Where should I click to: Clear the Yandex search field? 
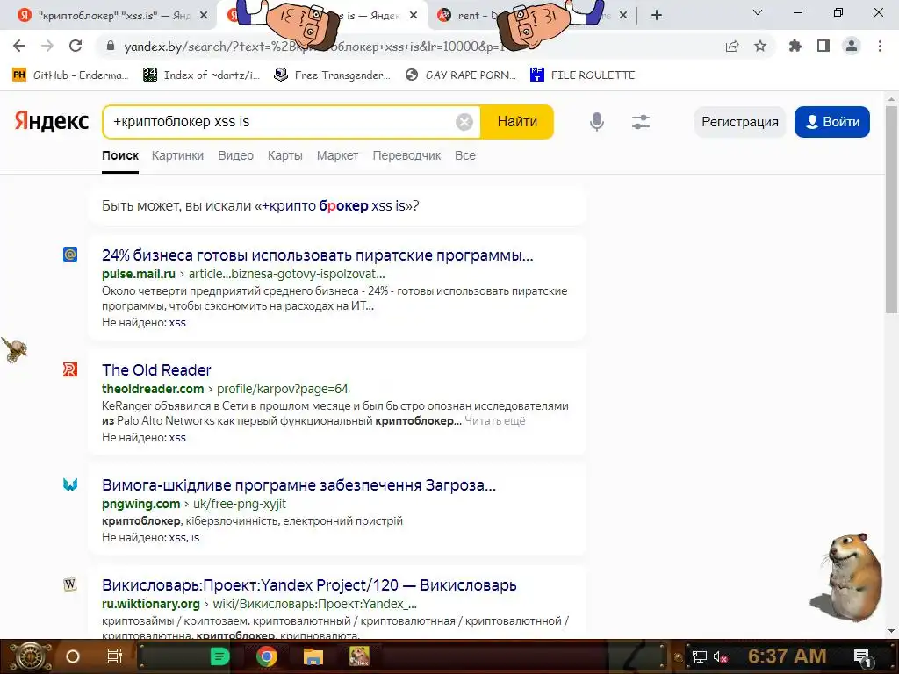[464, 121]
